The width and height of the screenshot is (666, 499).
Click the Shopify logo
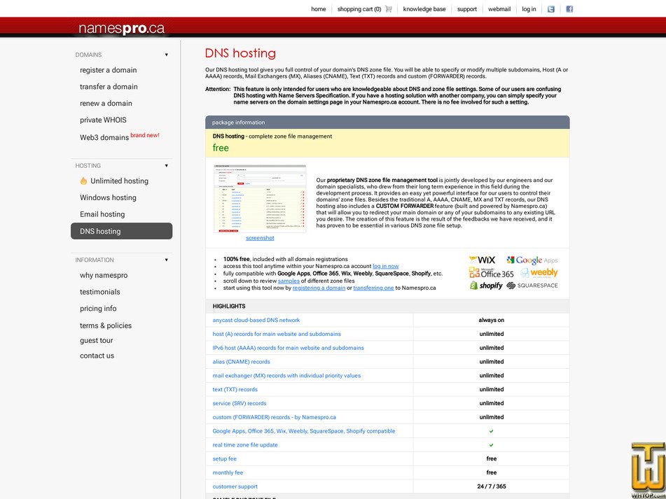point(486,286)
